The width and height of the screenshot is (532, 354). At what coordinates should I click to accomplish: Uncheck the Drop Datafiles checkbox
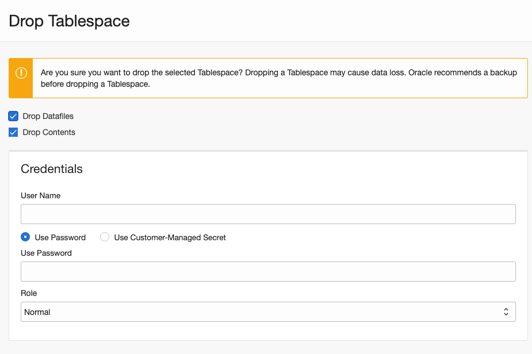click(13, 116)
